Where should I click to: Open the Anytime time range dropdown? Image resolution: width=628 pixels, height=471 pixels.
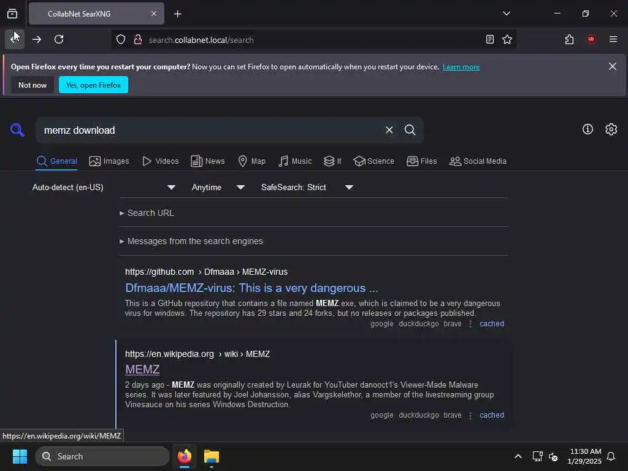(x=218, y=187)
